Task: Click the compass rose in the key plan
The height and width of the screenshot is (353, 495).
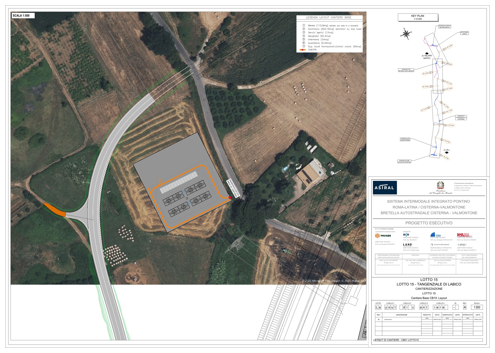Action: click(406, 34)
